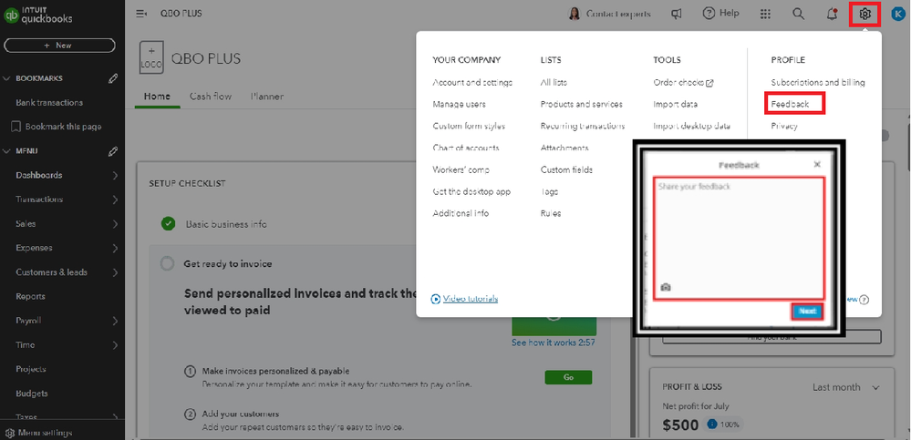This screenshot has height=440, width=911.
Task: Open Projects in the sidebar
Action: coord(31,369)
